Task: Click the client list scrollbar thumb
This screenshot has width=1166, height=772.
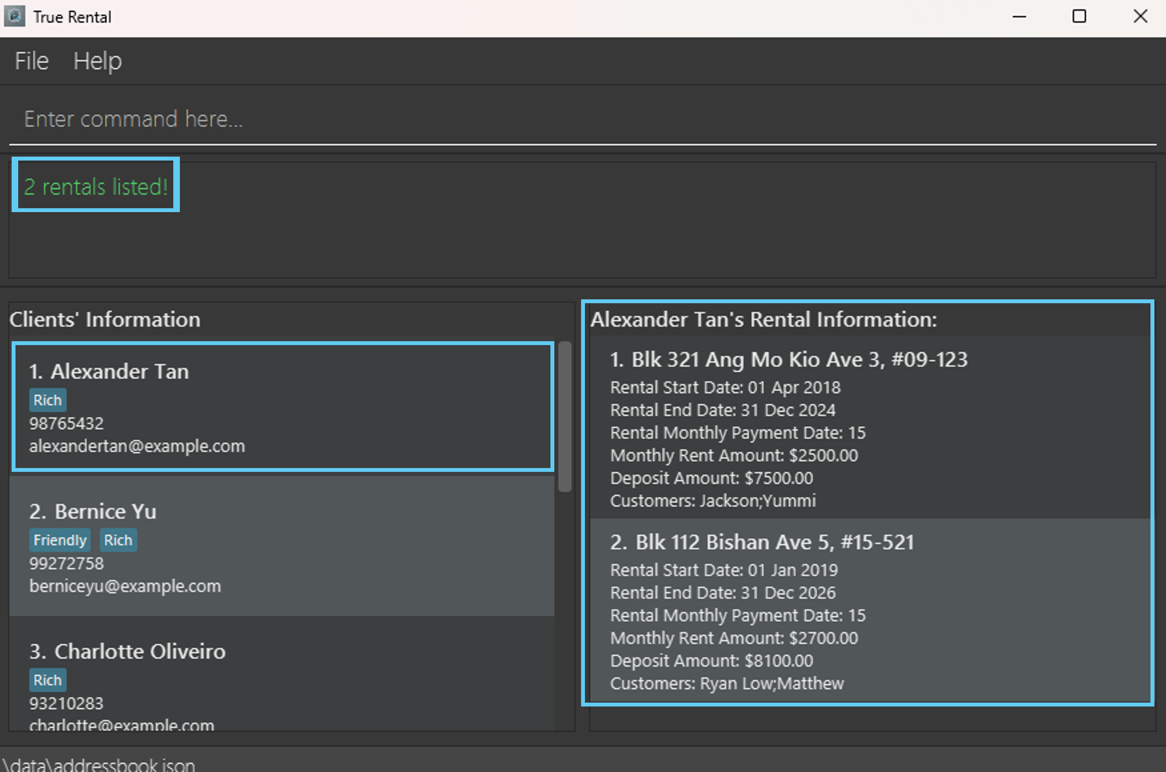Action: click(564, 416)
